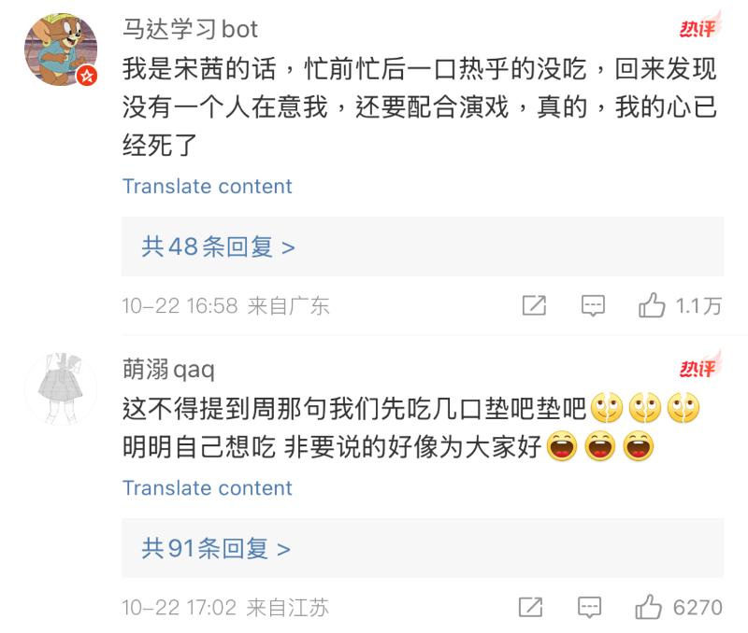Image resolution: width=748 pixels, height=633 pixels.
Task: Tap the reply icon on 萌溺qaq's comment
Action: click(589, 608)
